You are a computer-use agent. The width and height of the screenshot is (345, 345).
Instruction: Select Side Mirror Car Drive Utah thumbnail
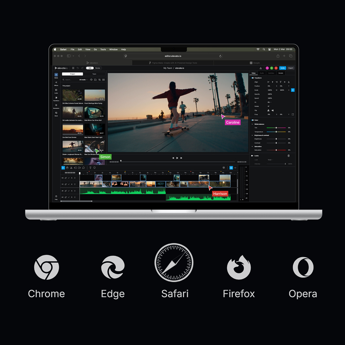(95, 112)
